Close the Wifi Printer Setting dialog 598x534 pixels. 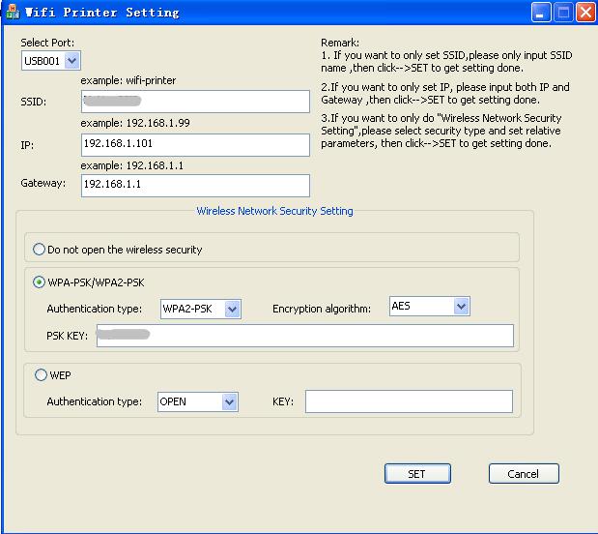point(585,13)
